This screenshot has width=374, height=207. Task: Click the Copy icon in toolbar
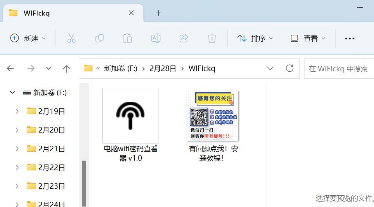pos(100,38)
